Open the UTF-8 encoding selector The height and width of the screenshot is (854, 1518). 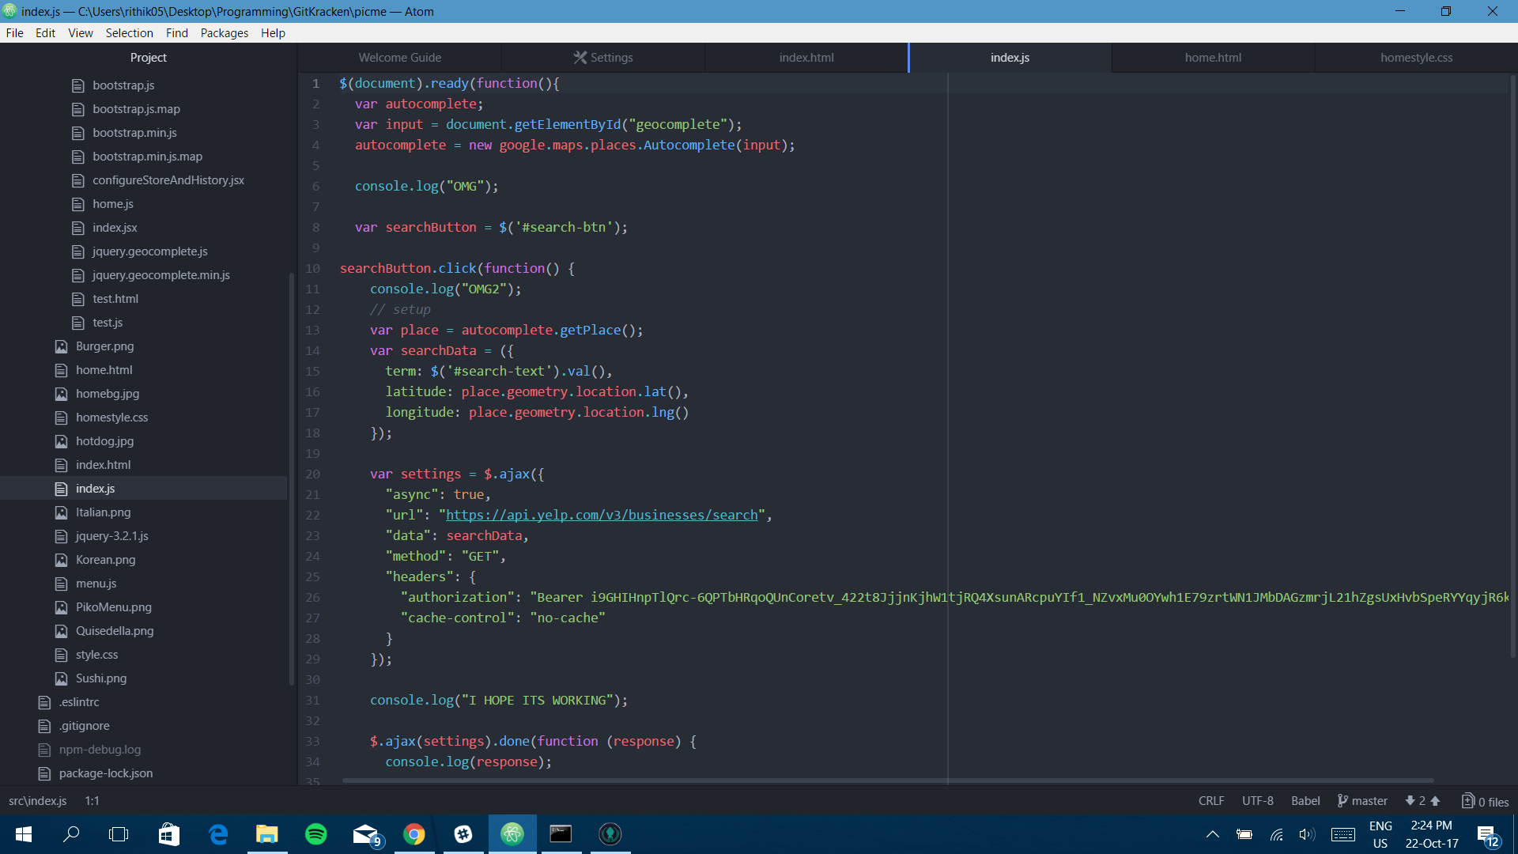[1257, 801]
